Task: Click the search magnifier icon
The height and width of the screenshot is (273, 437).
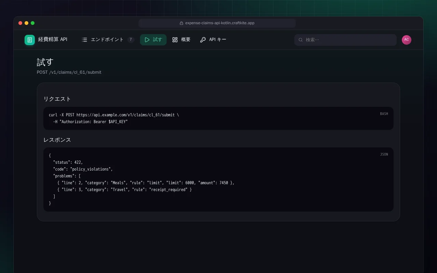Action: point(301,40)
